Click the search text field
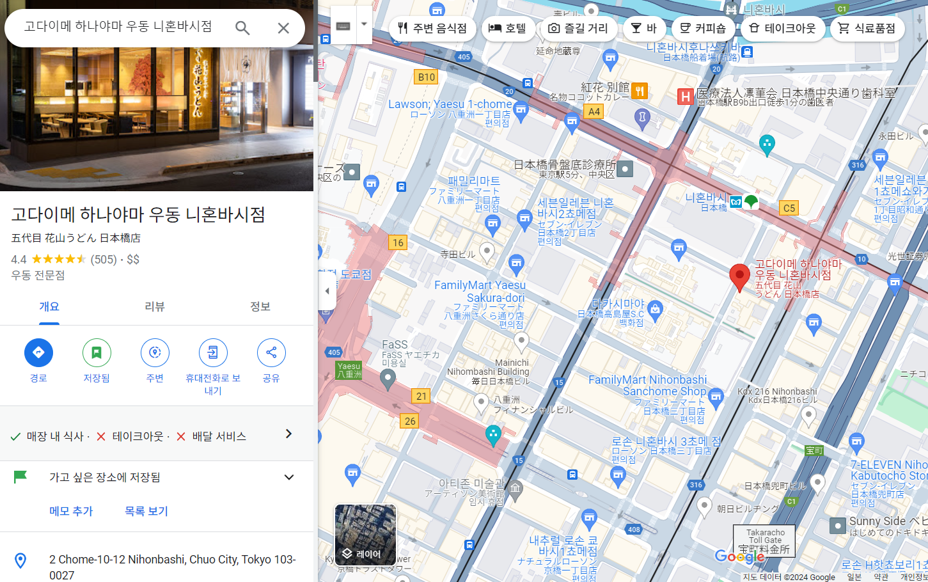928x582 pixels. coord(118,27)
